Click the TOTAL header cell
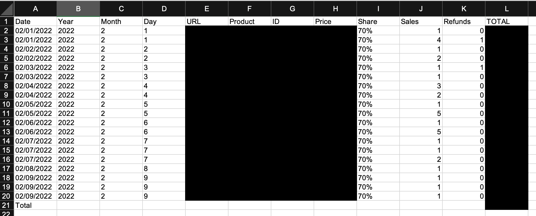Screen dimensions: 536x216 (507, 21)
